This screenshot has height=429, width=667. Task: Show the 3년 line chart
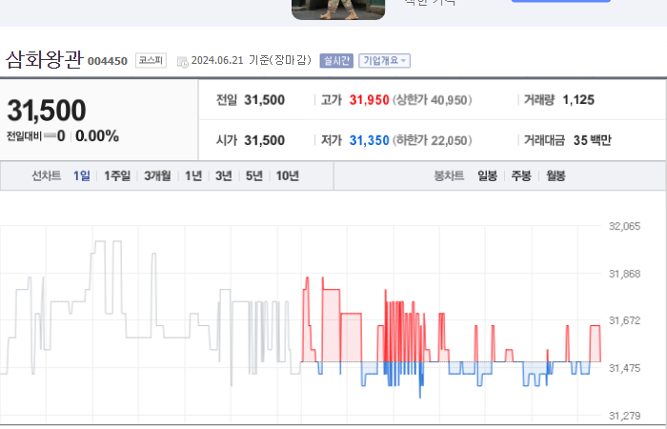(224, 175)
